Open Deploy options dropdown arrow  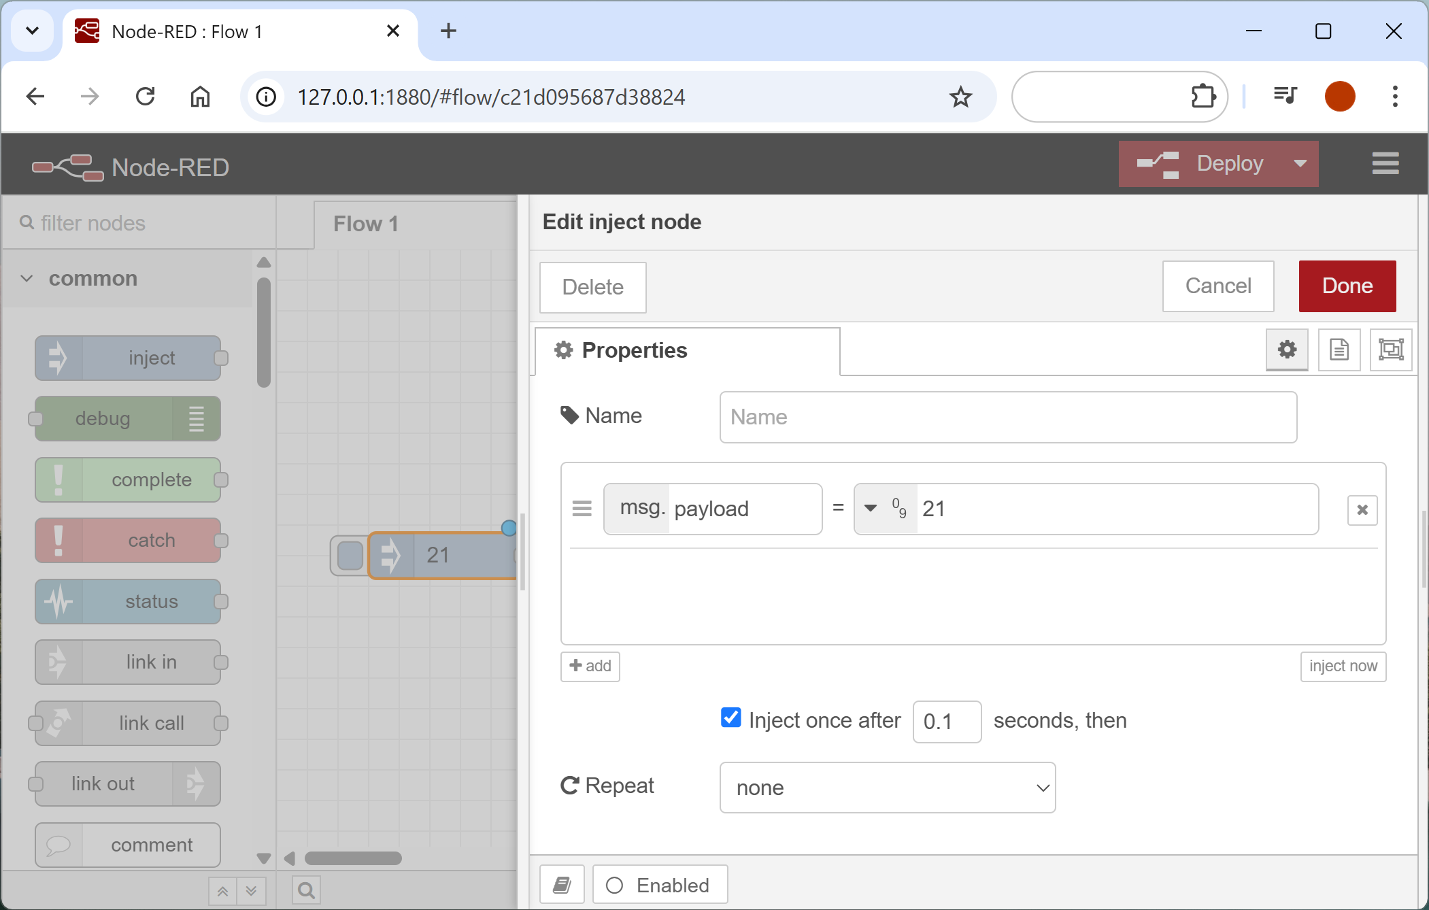tap(1300, 164)
